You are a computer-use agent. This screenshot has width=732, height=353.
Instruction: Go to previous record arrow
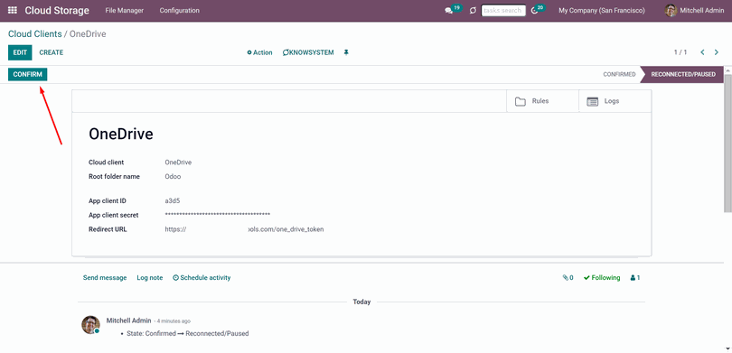702,52
